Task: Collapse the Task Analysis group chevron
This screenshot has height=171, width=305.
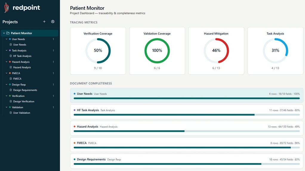Action: [7, 51]
